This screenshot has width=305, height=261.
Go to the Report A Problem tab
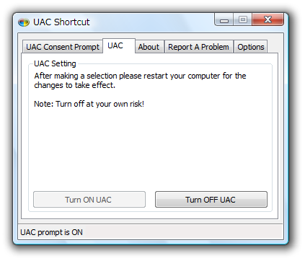pos(198,47)
